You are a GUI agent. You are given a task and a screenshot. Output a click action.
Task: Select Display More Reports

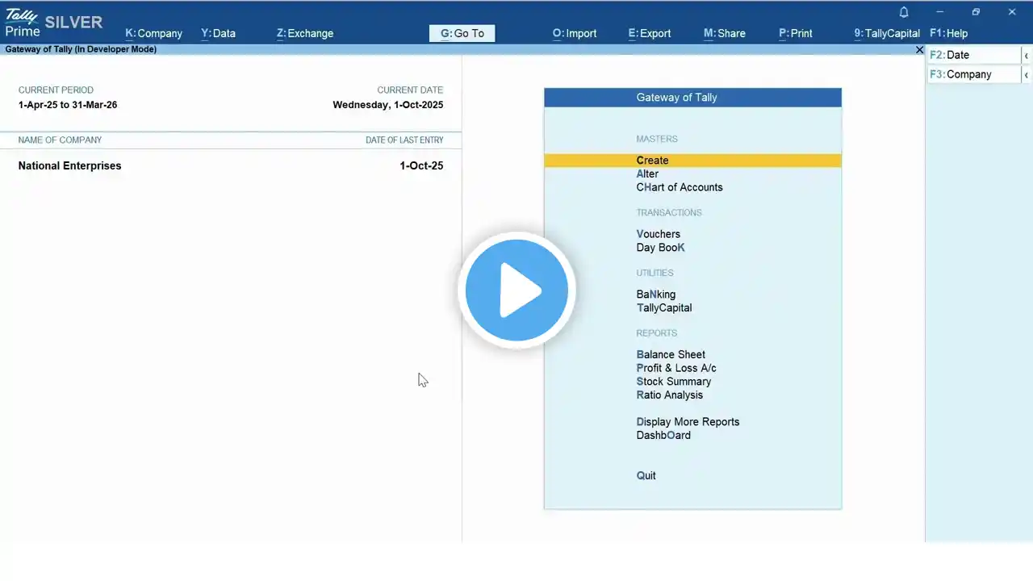point(688,422)
